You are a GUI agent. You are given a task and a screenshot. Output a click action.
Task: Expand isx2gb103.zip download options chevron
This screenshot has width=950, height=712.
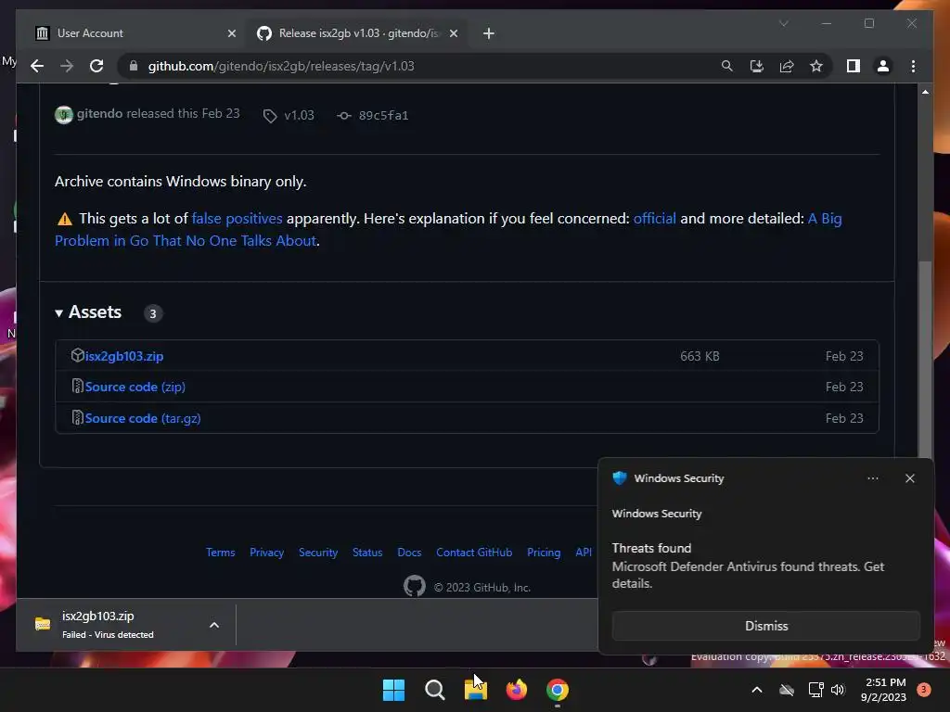pos(214,625)
